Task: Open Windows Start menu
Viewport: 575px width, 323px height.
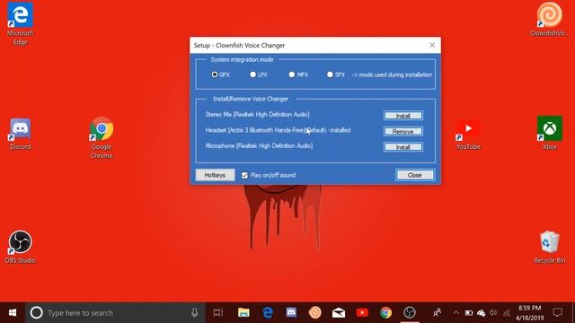Action: click(x=12, y=313)
